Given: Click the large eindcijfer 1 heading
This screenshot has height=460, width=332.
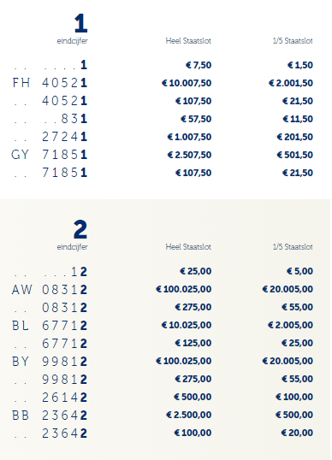Looking at the screenshot, I should pyautogui.click(x=81, y=23).
